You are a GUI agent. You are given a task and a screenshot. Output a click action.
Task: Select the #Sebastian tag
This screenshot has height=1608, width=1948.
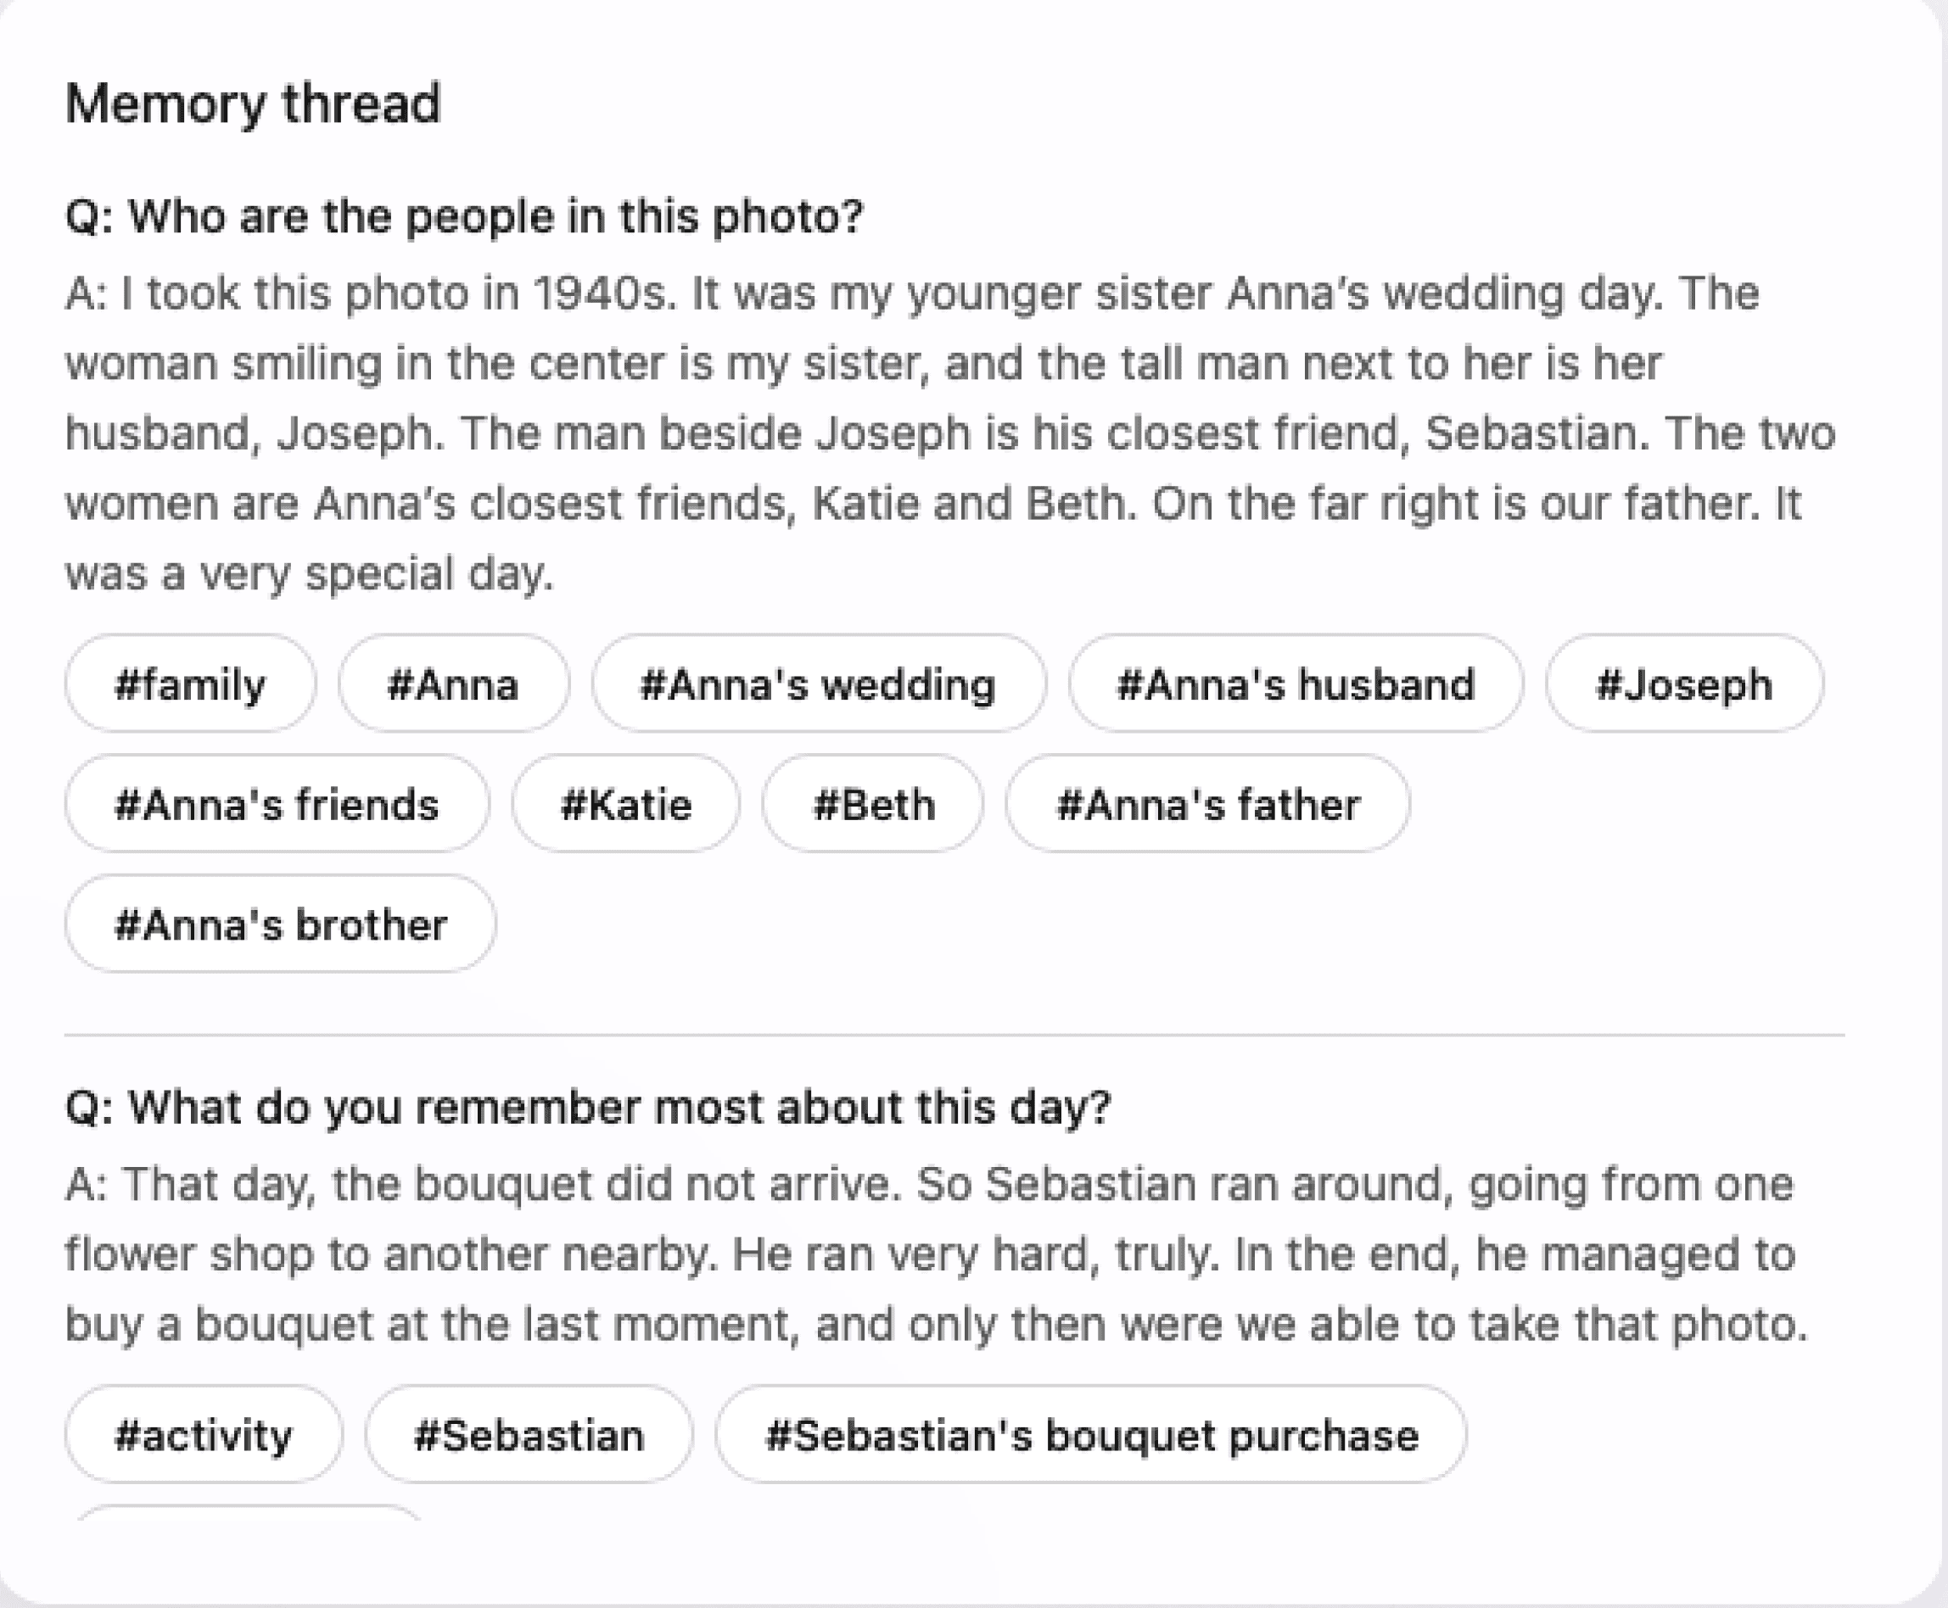click(x=529, y=1434)
